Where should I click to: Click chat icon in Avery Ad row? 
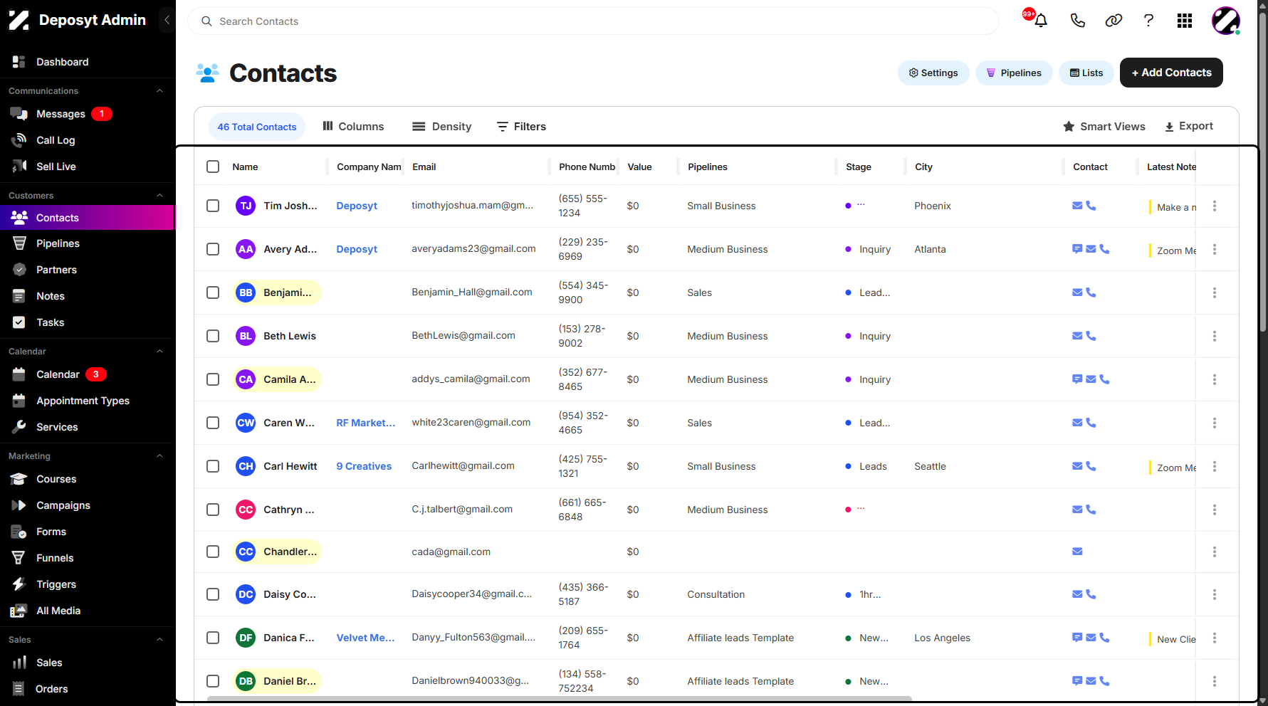(x=1077, y=249)
